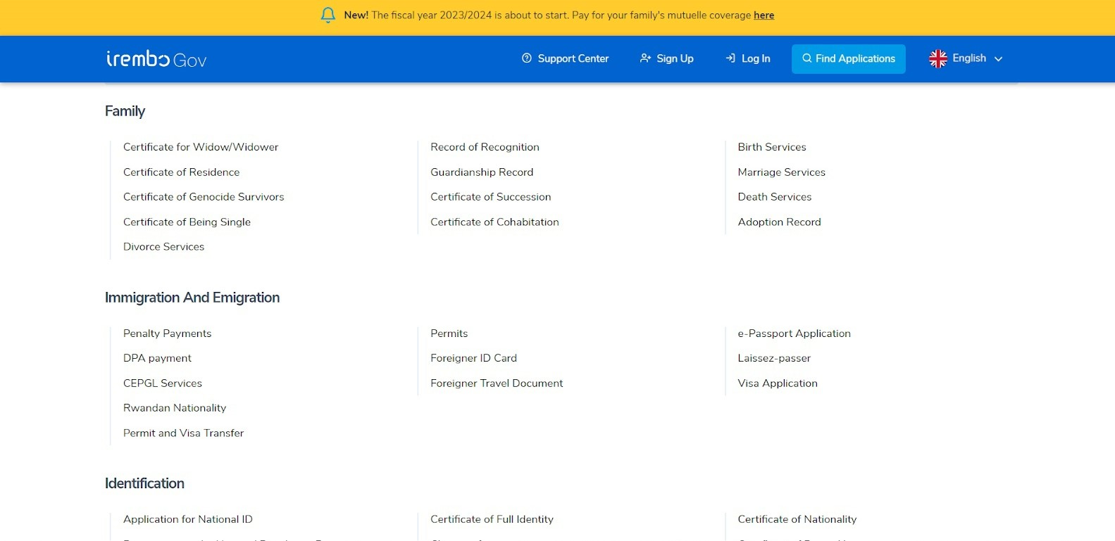This screenshot has width=1115, height=541.
Task: Open Rwandan Nationality service
Action: pyautogui.click(x=175, y=408)
